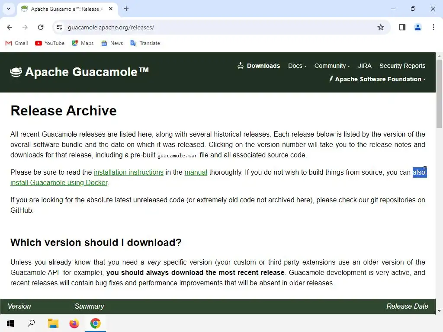This screenshot has height=332, width=443.
Task: Open the News bookmark
Action: [x=112, y=43]
